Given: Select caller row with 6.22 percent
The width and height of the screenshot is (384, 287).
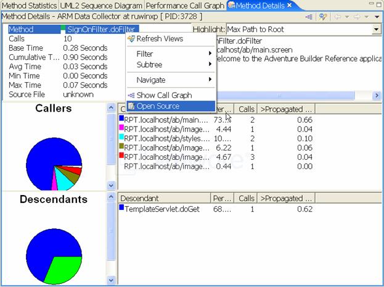Looking at the screenshot, I should [216, 148].
